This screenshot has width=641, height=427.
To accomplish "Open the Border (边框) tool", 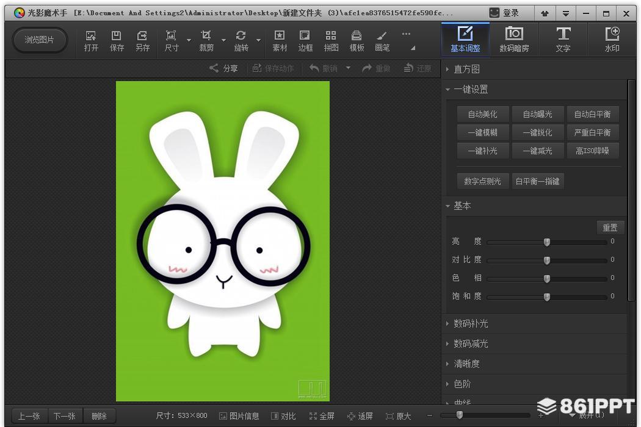I will (x=305, y=41).
